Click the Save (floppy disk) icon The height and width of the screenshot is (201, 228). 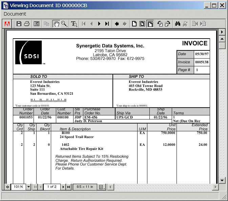(19, 24)
